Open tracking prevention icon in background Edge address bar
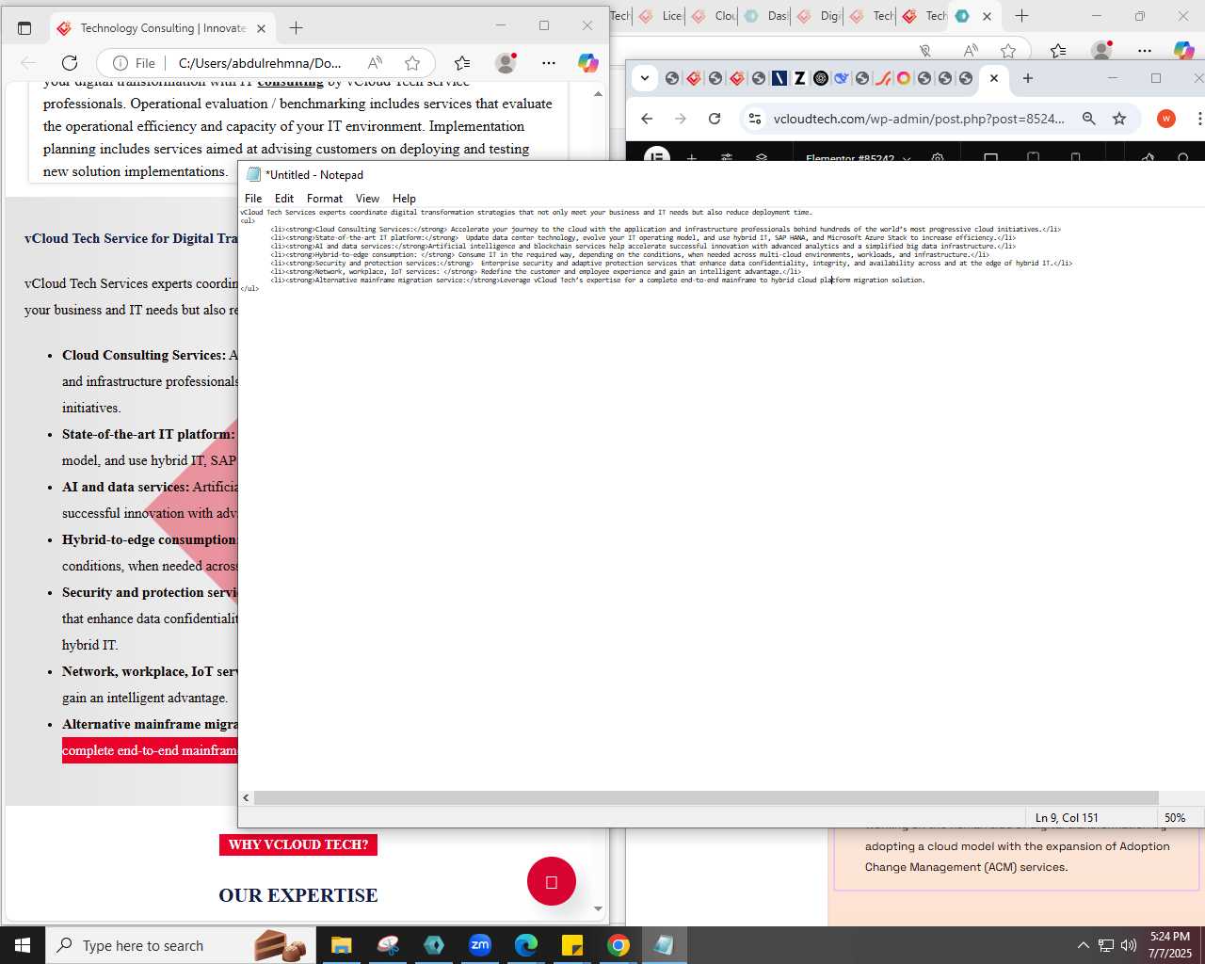The width and height of the screenshot is (1205, 964). click(x=925, y=51)
